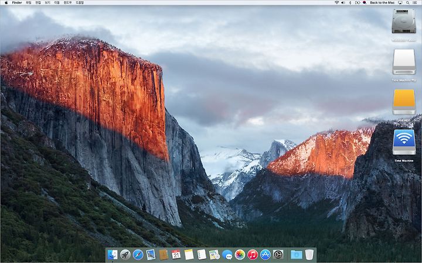Open Finder from the Dock
Image resolution: width=422 pixels, height=263 pixels.
pos(113,255)
